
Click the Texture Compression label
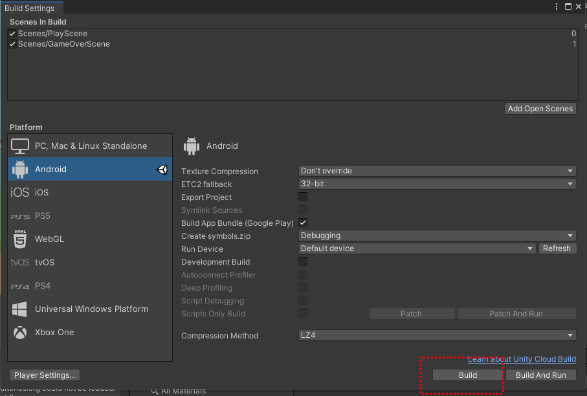click(x=220, y=171)
